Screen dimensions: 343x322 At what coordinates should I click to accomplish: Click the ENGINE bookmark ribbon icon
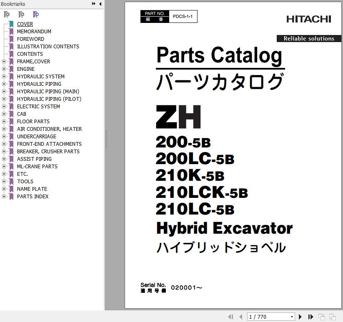tap(11, 69)
